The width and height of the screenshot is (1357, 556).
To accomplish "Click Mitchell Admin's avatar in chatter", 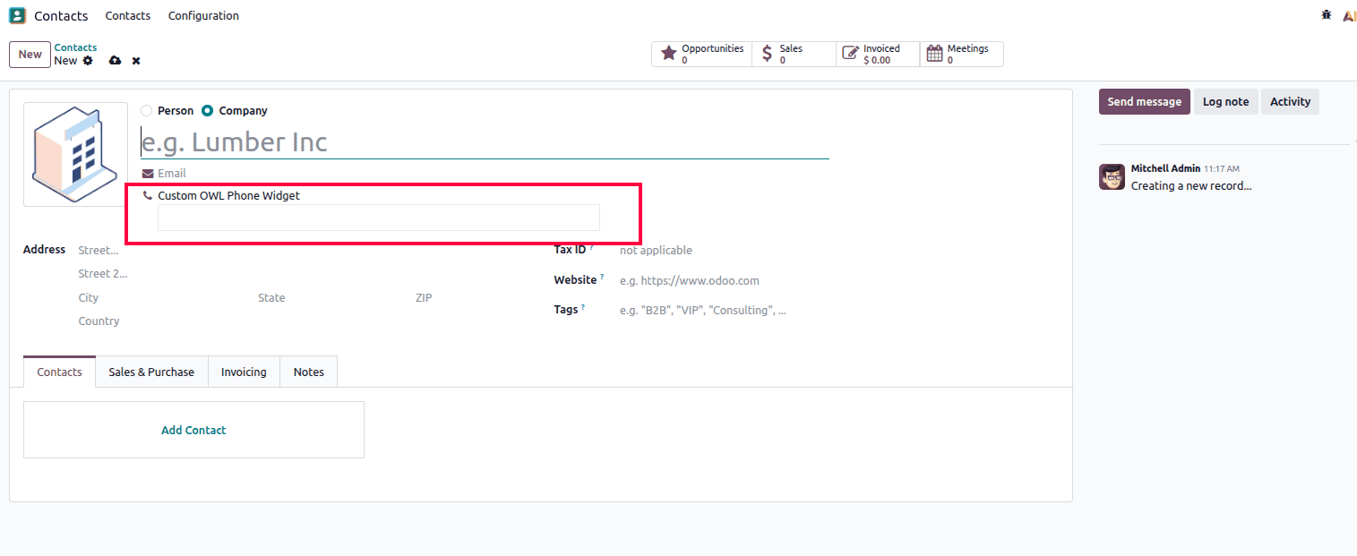I will pos(1112,176).
